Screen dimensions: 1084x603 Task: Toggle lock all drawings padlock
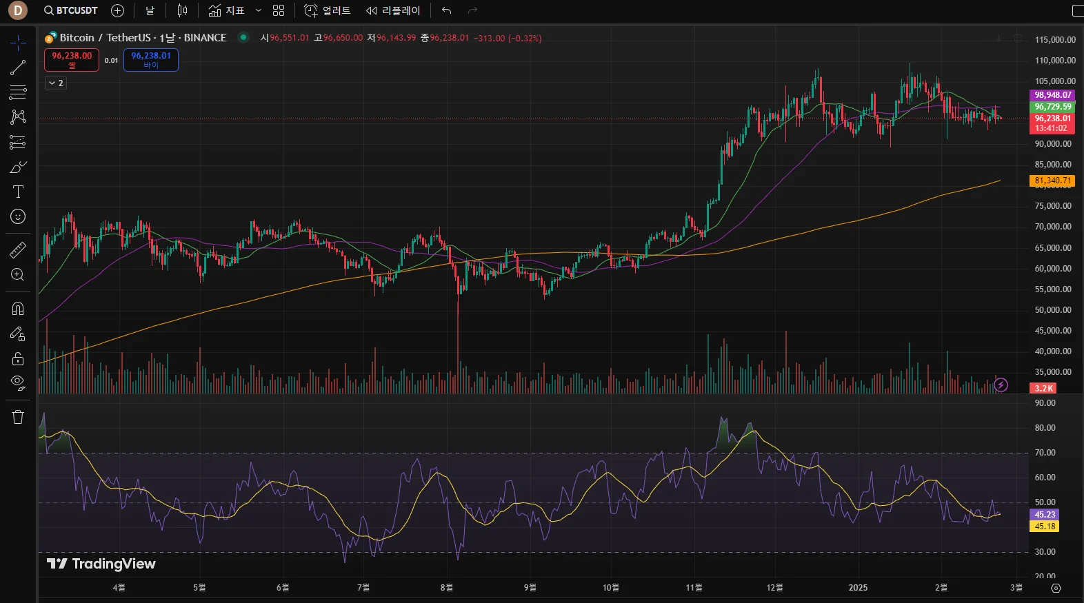click(18, 358)
